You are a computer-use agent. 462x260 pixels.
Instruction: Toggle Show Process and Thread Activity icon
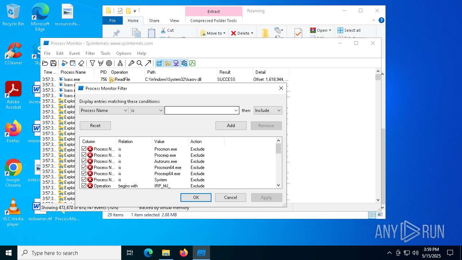(x=184, y=63)
